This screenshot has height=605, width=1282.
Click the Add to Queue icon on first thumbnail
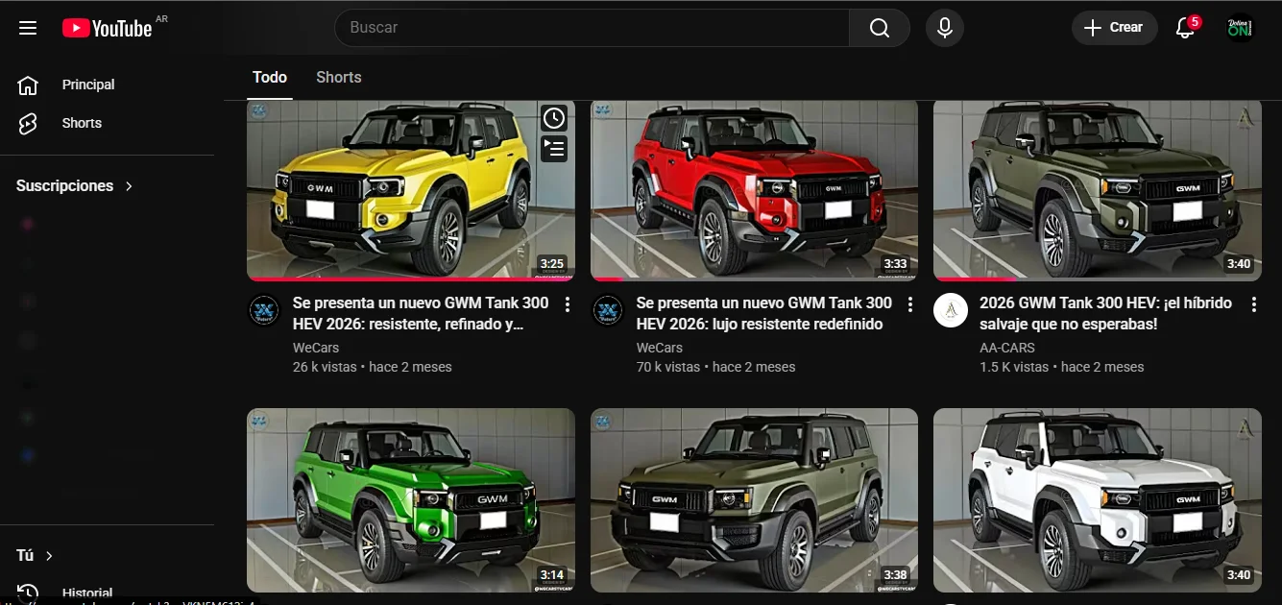(553, 149)
